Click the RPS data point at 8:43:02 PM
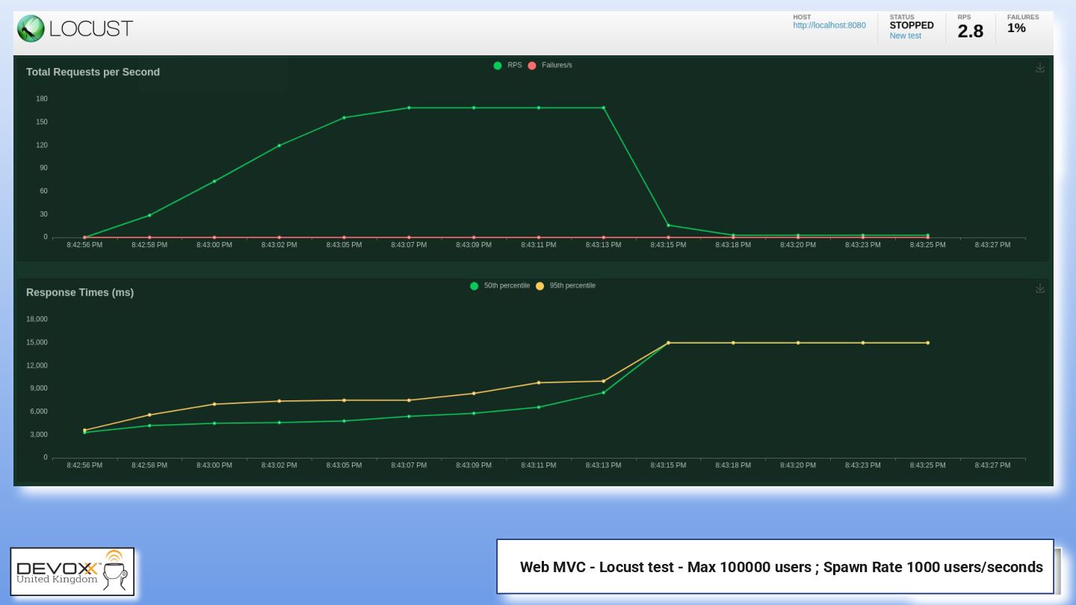 279,146
